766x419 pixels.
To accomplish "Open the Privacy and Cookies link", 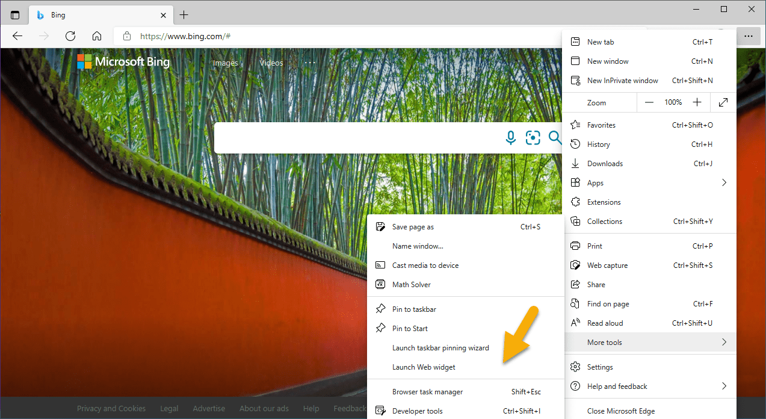I will 111,408.
